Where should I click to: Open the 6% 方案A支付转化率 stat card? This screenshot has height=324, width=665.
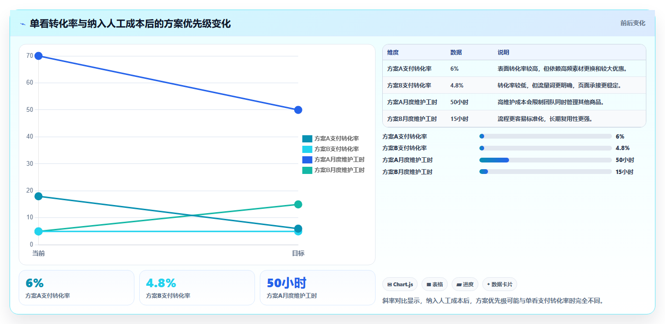tap(77, 288)
